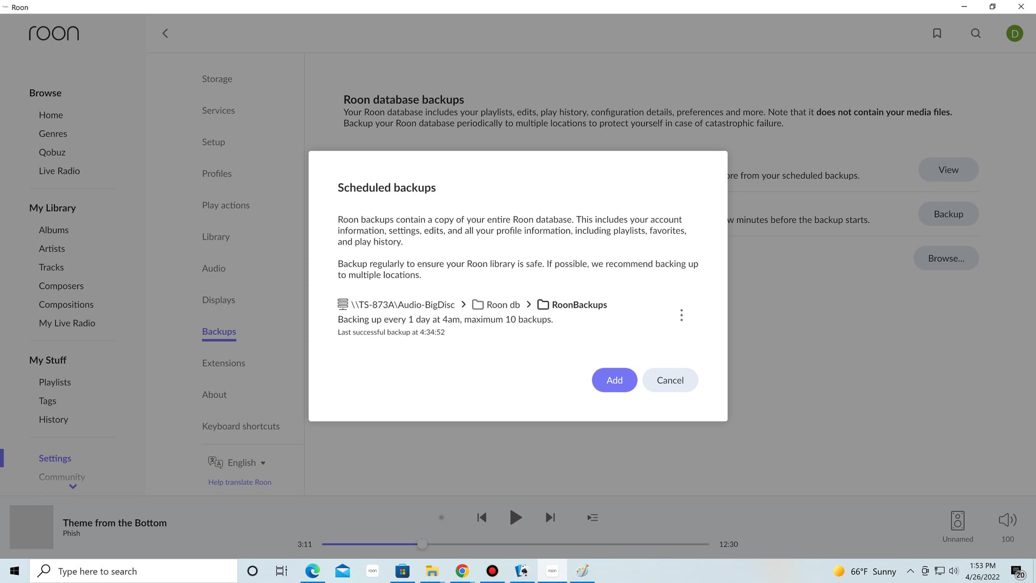Open the bookmarks icon
The width and height of the screenshot is (1036, 583).
[x=937, y=33]
